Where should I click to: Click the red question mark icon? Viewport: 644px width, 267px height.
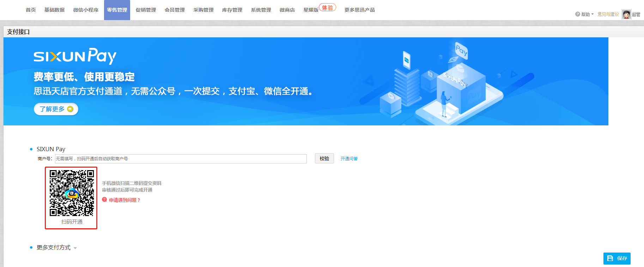(104, 200)
